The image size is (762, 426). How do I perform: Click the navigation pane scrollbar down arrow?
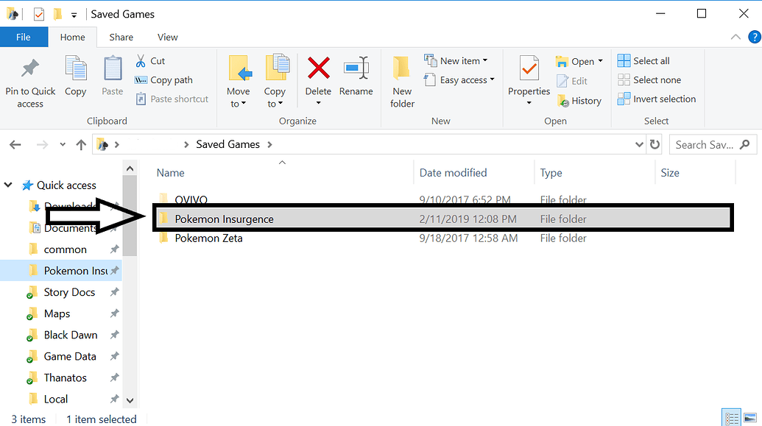tap(130, 400)
